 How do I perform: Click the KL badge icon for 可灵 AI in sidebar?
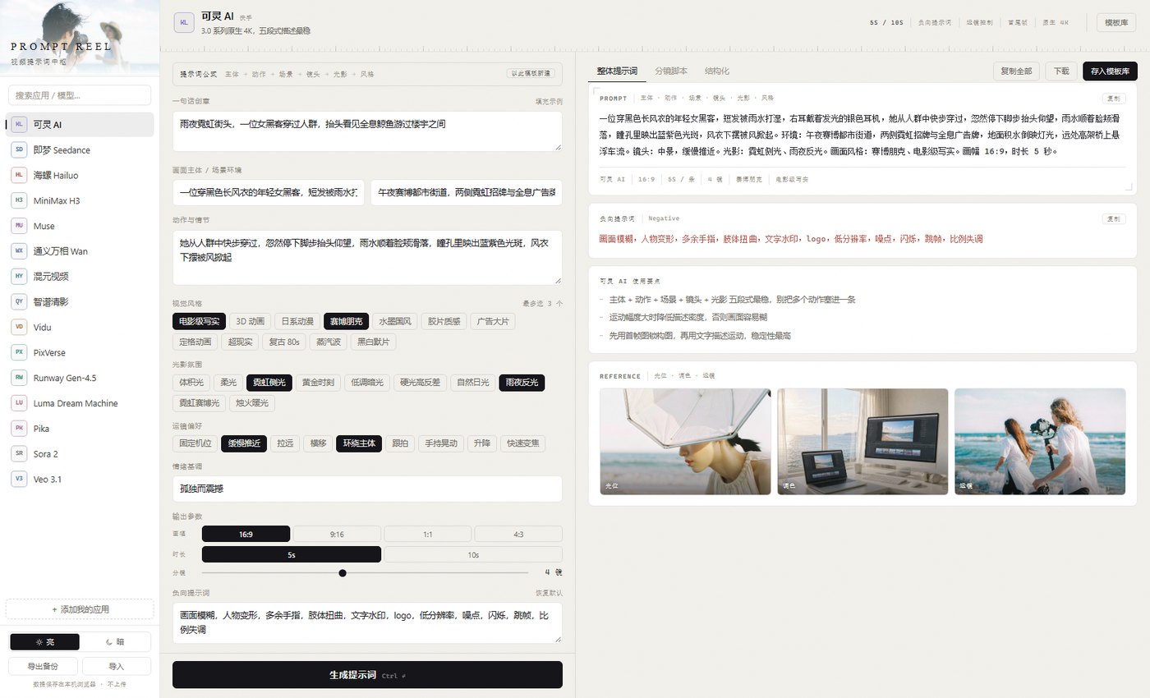pyautogui.click(x=19, y=125)
